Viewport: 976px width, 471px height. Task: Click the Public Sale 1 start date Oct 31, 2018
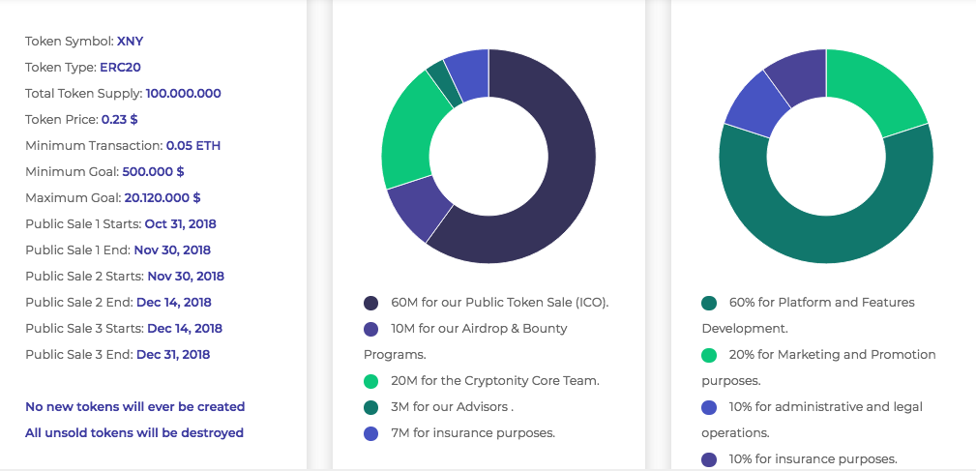[x=180, y=224]
